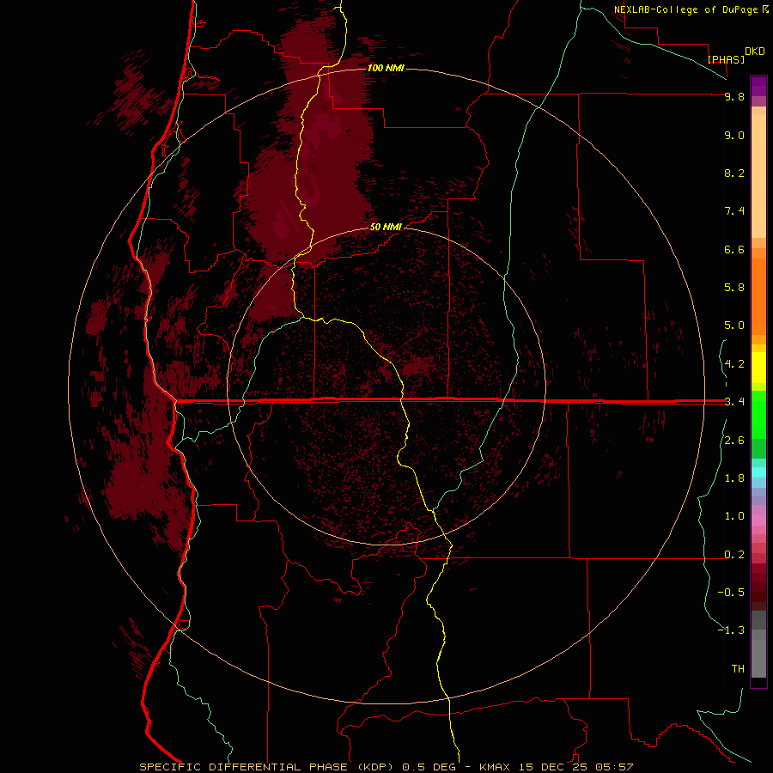
Task: Click the cyan color bar segment
Action: (x=758, y=472)
